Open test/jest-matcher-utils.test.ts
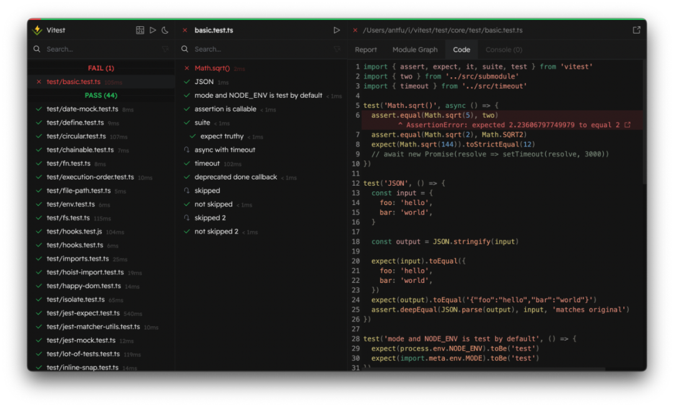 point(101,327)
